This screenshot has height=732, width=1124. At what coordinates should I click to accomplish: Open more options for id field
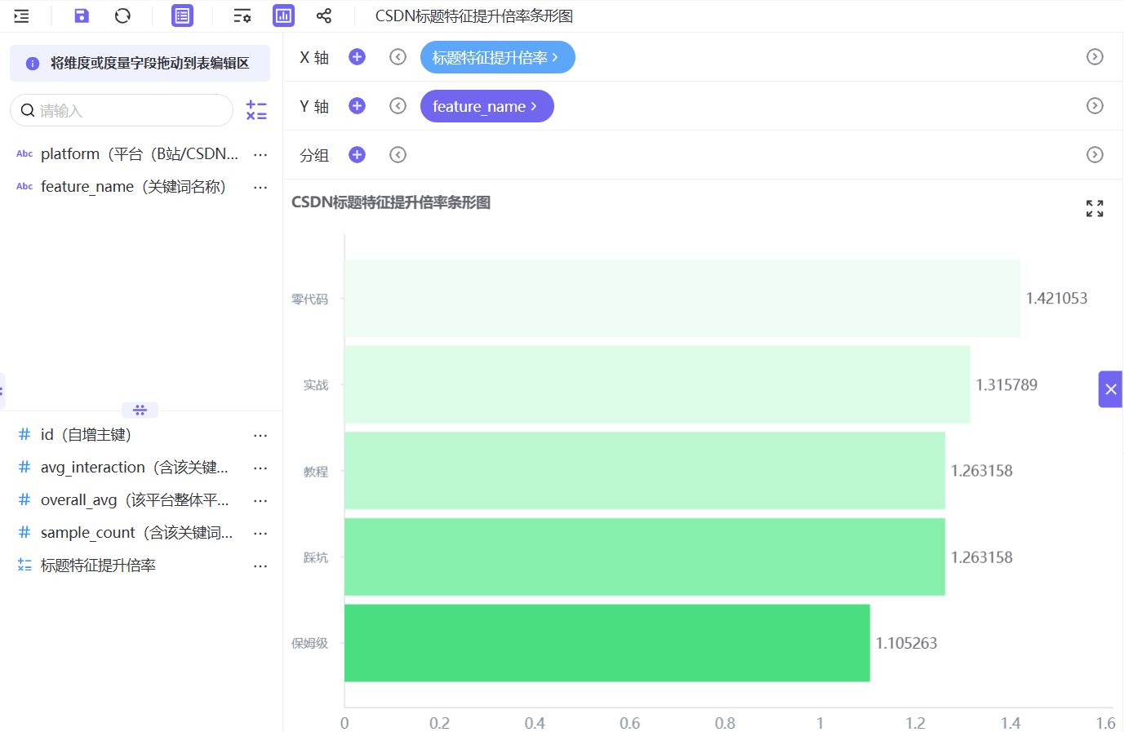[x=260, y=435]
